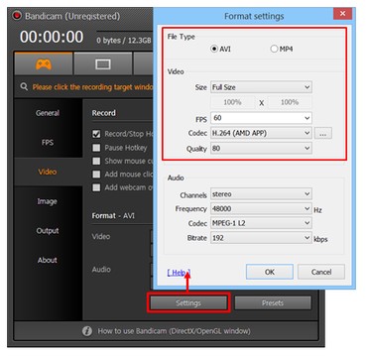The image size is (367, 357).
Task: Select AVI file type radio button
Action: pyautogui.click(x=214, y=49)
